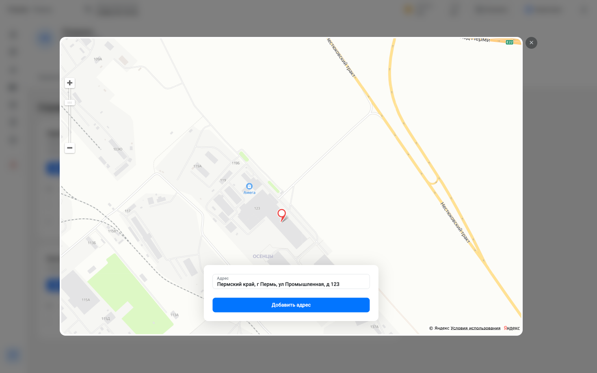This screenshot has width=597, height=373.
Task: Select building 119А on the map
Action: coord(197,166)
